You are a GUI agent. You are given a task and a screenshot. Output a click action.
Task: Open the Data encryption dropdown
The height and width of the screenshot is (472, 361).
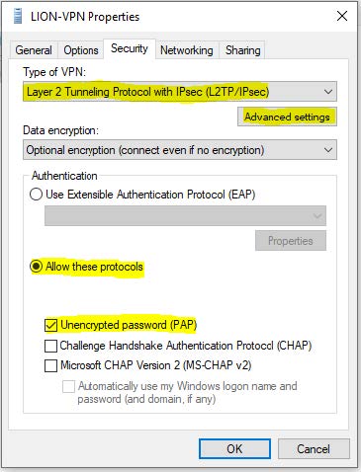[x=180, y=150]
